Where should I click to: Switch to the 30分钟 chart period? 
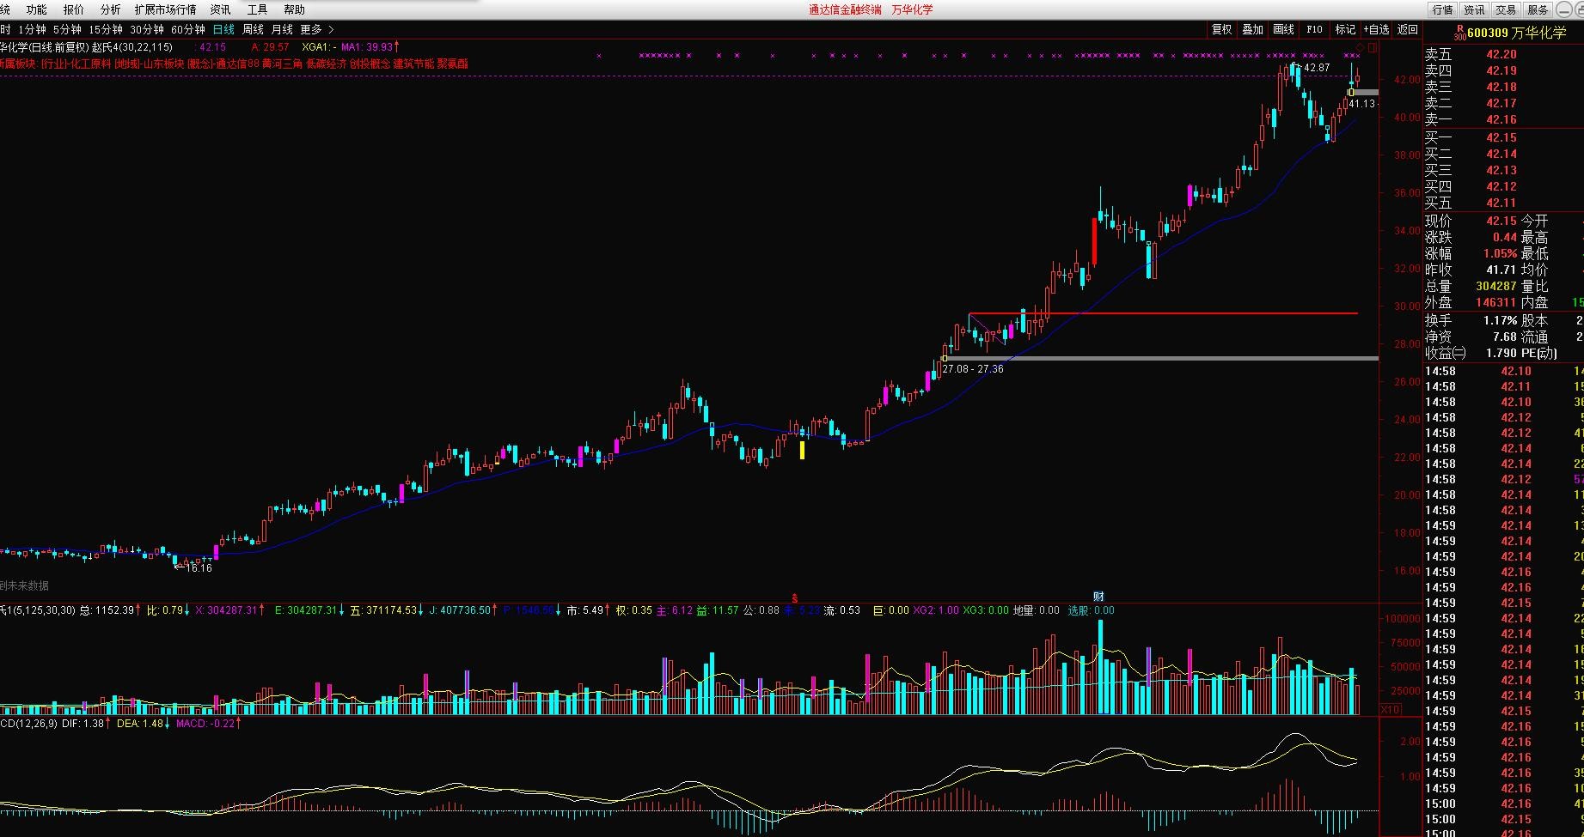pos(147,29)
